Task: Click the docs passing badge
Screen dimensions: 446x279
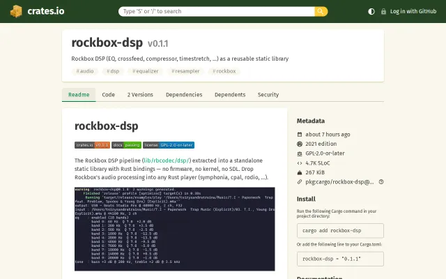Action: 126,145
